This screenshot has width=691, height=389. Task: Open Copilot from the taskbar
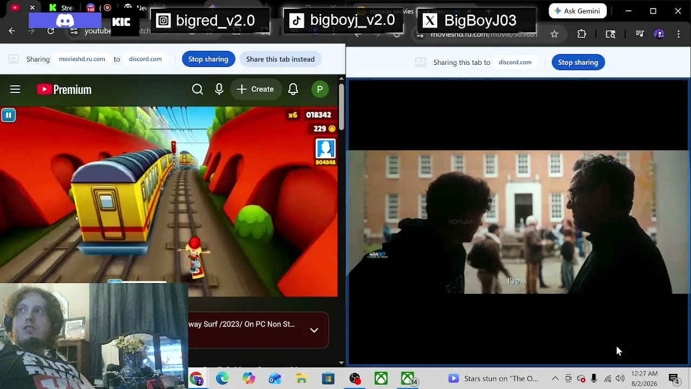tap(249, 379)
